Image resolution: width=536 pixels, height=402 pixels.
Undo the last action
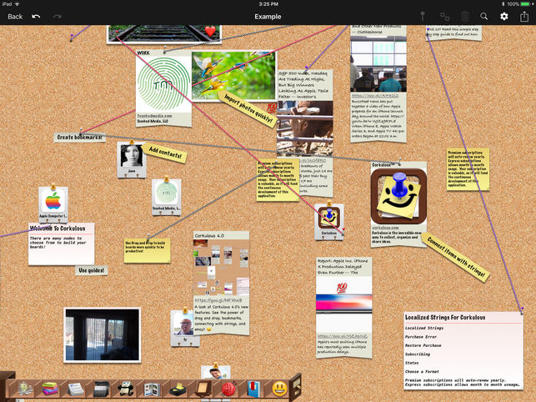coord(36,17)
